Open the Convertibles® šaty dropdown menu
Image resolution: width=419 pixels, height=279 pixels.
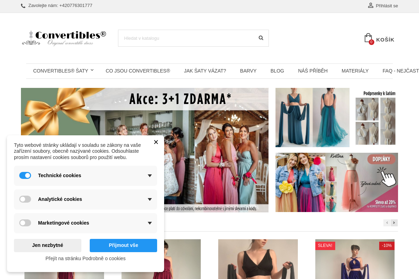coord(64,71)
